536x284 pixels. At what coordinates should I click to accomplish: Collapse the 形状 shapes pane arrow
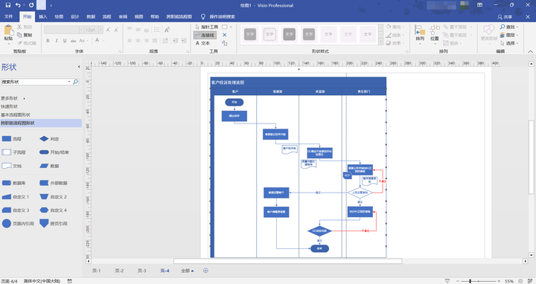(79, 67)
